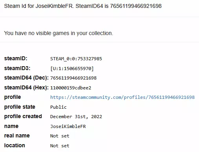Click the STEAM_0:0:753327985 steamID value
This screenshot has height=152, width=199.
(76, 59)
